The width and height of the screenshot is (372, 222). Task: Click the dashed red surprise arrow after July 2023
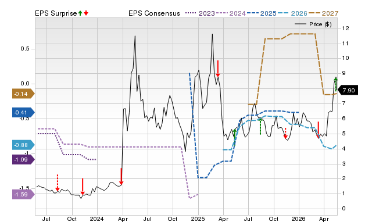(57, 182)
